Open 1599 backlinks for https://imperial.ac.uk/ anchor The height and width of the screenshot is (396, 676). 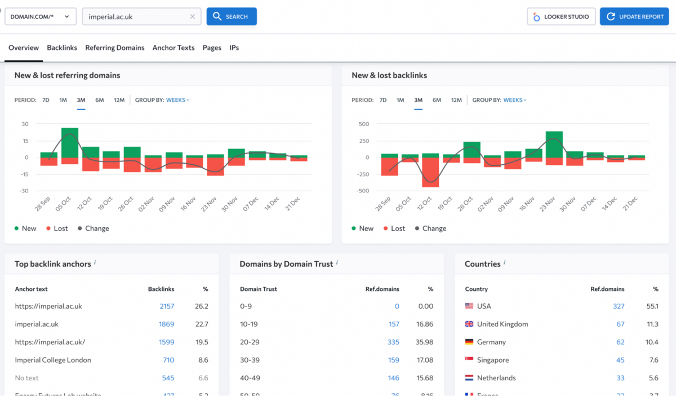point(167,342)
